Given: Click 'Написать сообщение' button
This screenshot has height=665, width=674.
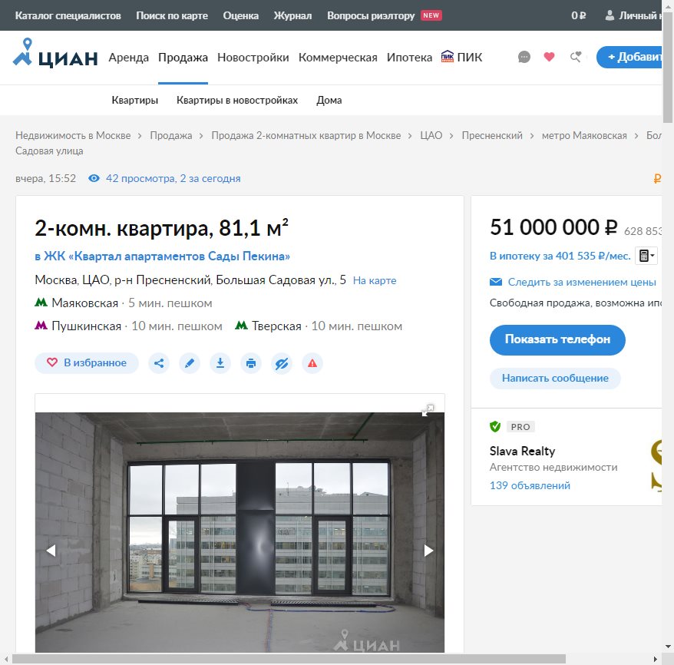Looking at the screenshot, I should pos(555,378).
